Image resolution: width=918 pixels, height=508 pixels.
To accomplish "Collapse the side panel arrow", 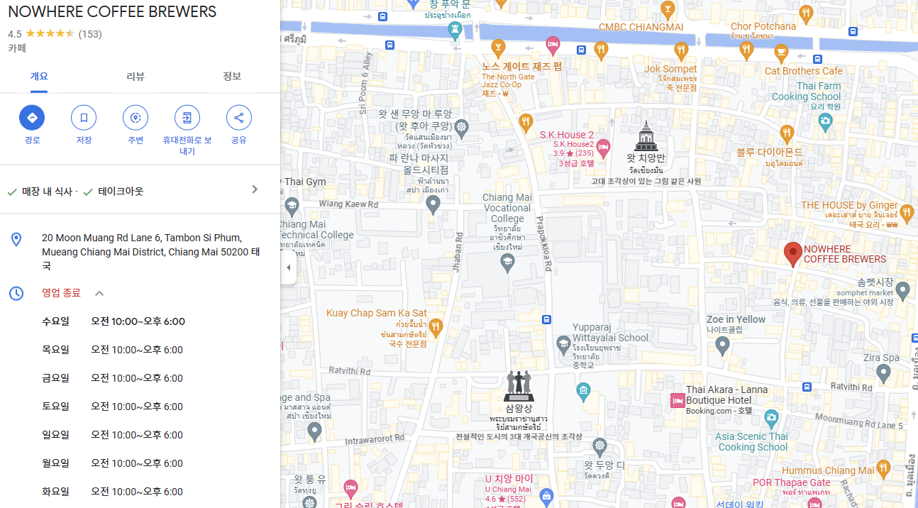I will pyautogui.click(x=288, y=267).
